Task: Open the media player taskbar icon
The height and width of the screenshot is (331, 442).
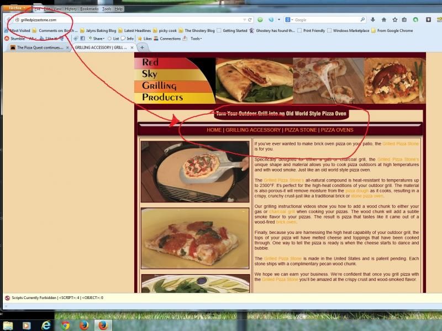Action: (27, 325)
